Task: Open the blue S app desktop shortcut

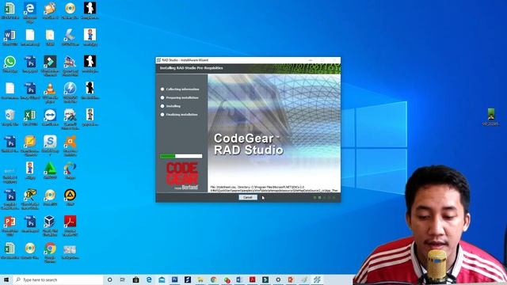Action: tap(50, 146)
